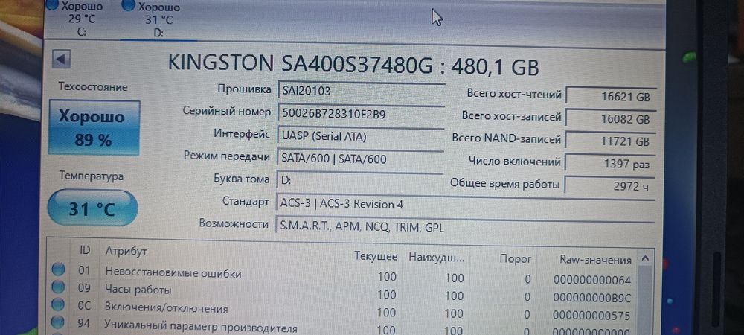Viewport: 744px width, 335px height.
Task: Click the power on hours value 2972 ч
Action: coord(611,186)
